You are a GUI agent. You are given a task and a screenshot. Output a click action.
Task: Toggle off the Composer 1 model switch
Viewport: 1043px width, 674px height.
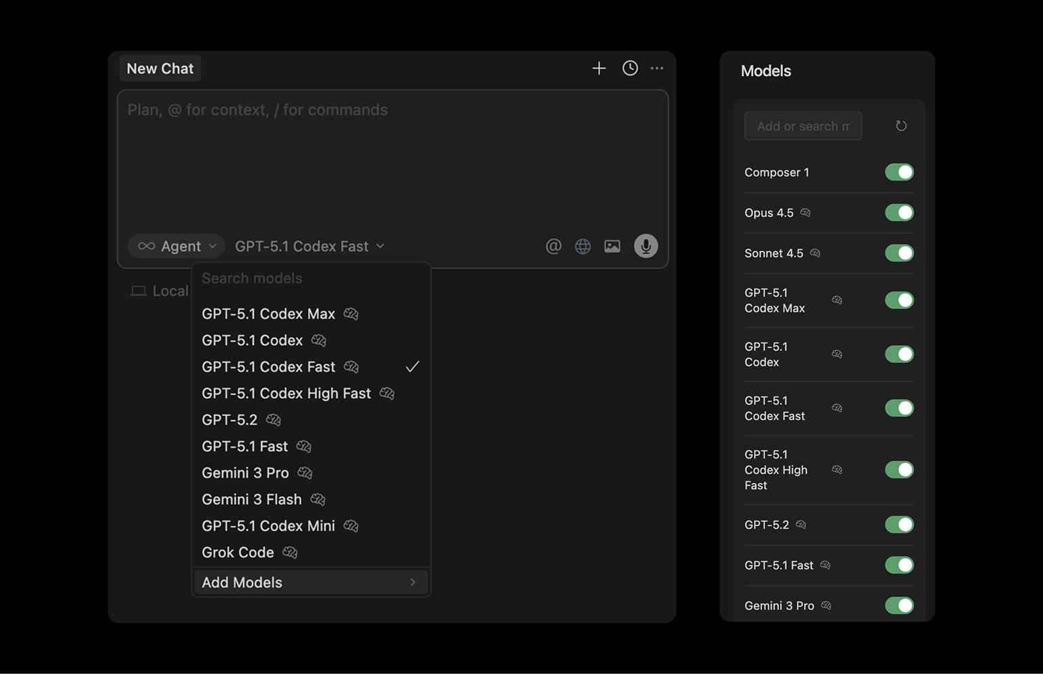[x=899, y=173]
